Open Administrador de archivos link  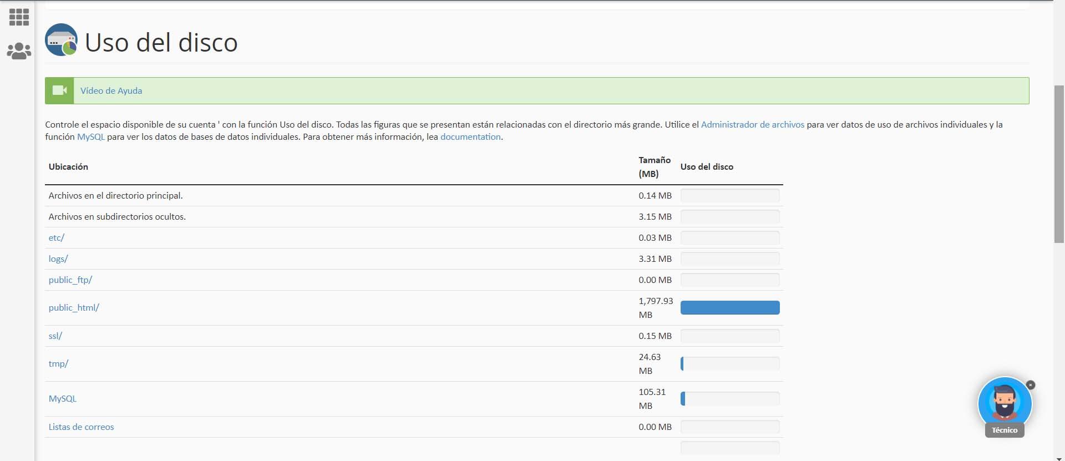[x=752, y=125]
